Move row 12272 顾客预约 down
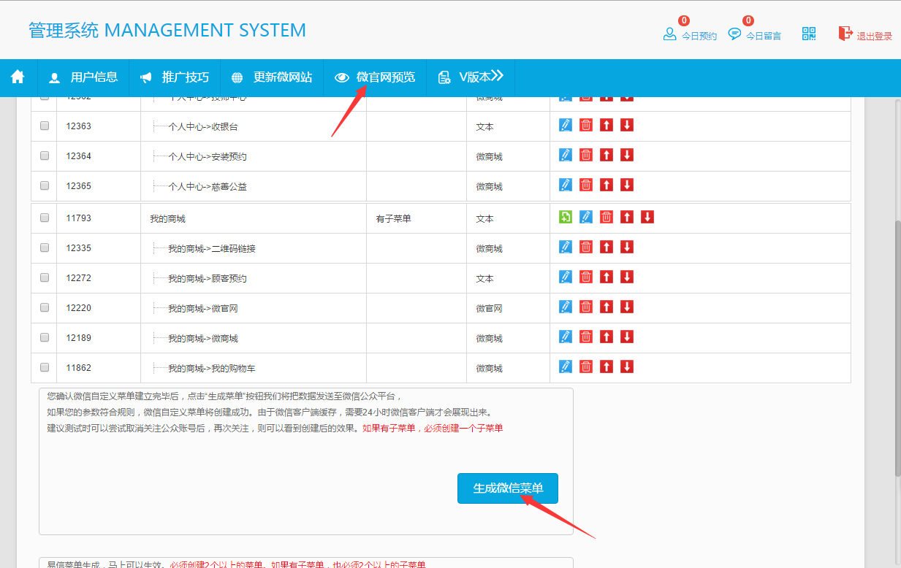Viewport: 901px width, 568px height. point(626,277)
